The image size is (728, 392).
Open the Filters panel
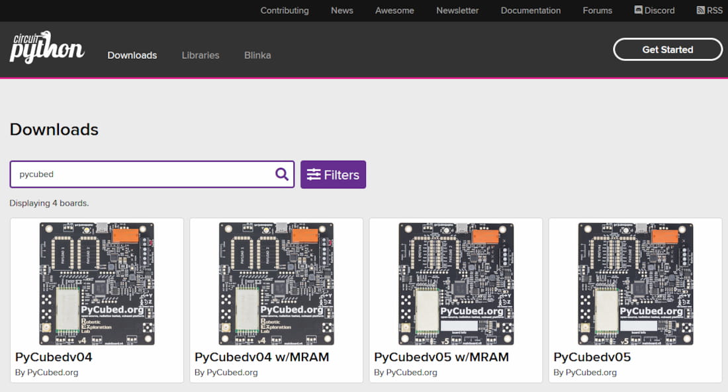[333, 175]
